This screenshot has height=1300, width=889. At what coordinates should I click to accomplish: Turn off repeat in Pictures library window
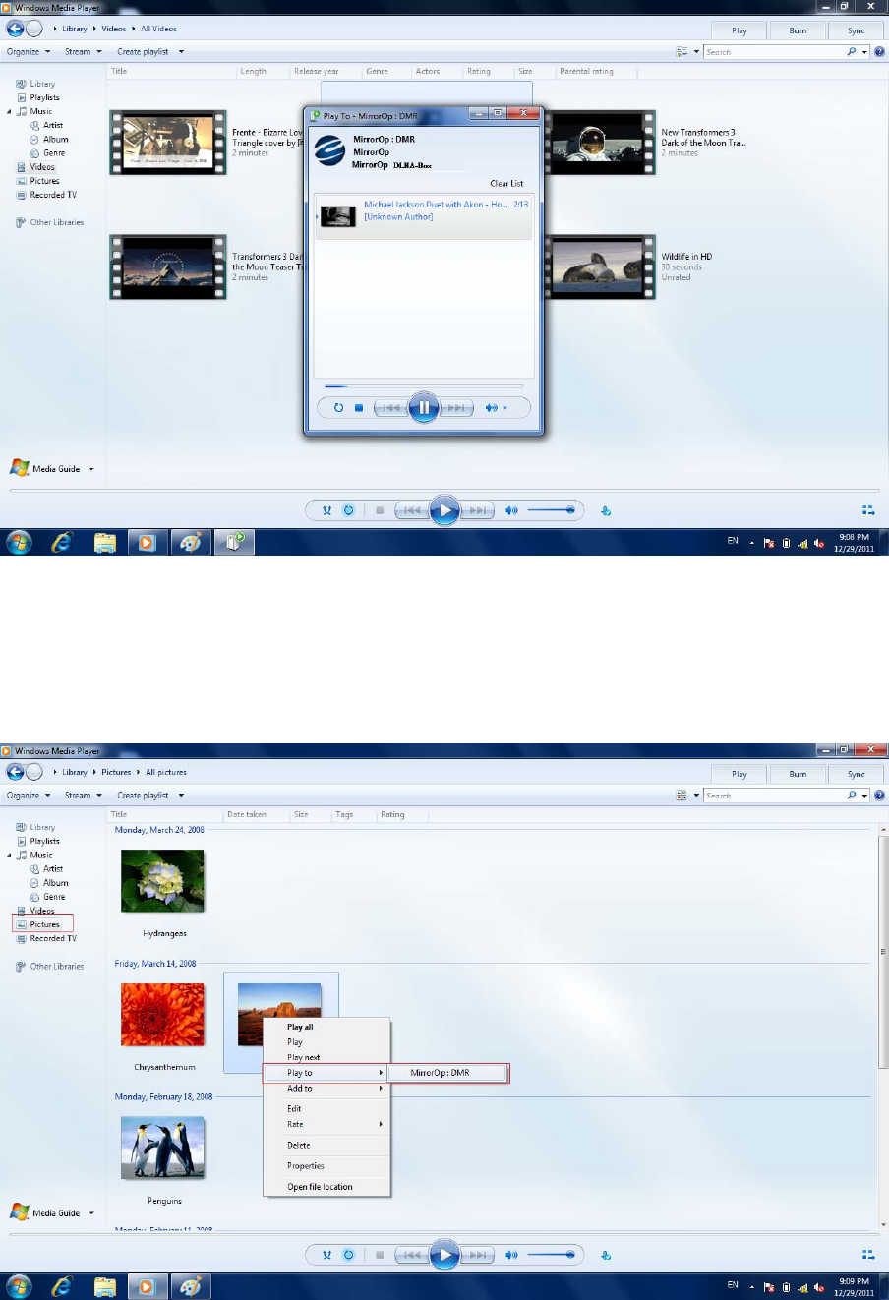[x=348, y=1254]
